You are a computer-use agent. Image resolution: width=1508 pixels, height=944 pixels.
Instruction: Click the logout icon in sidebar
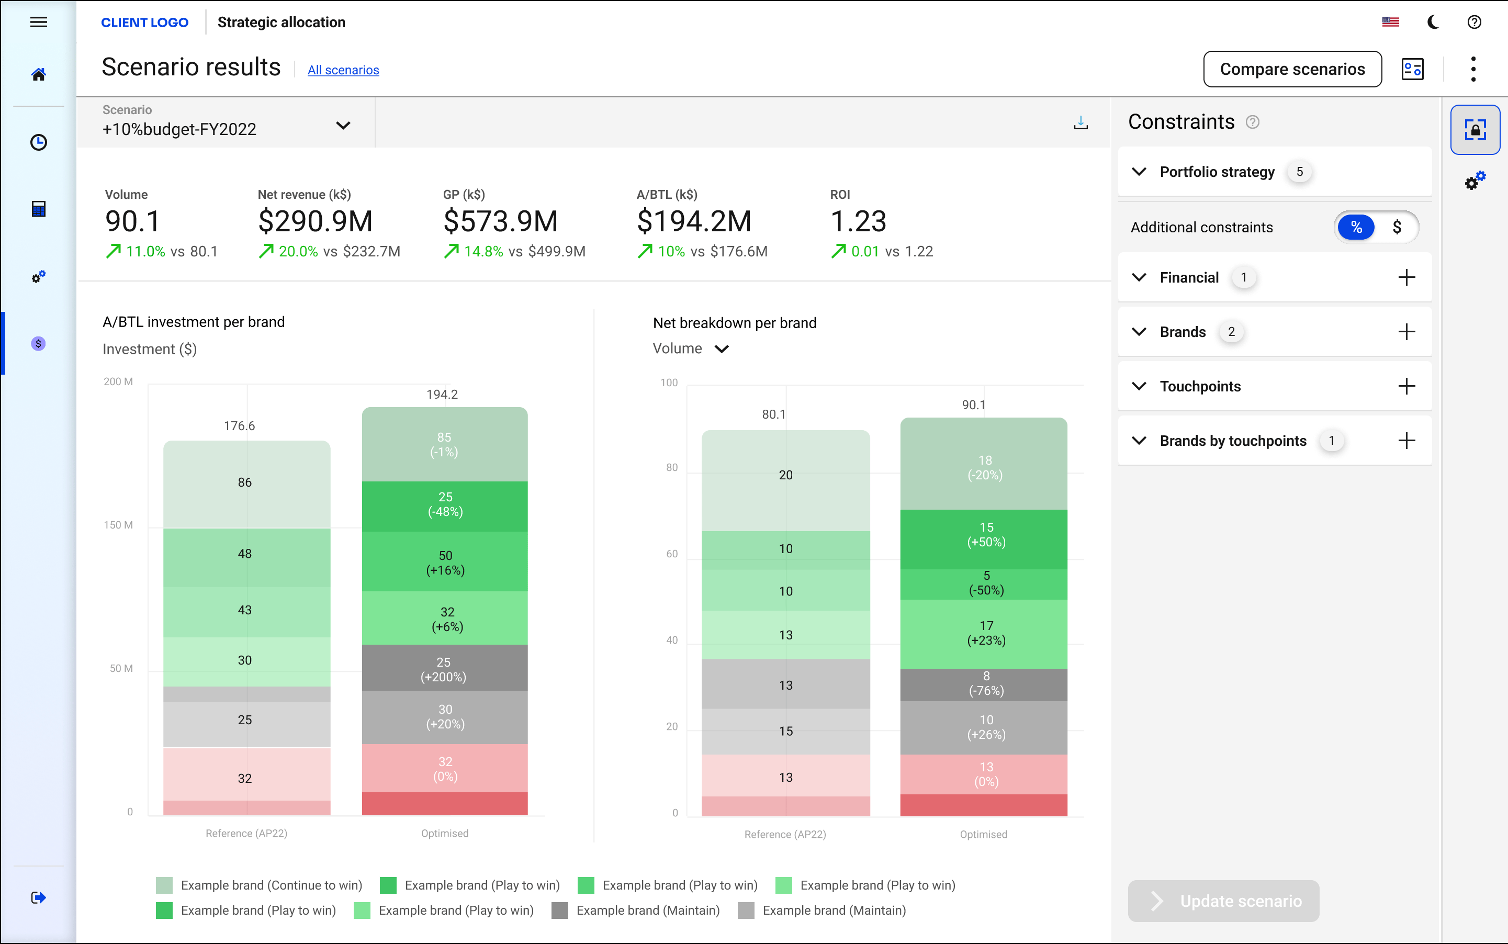pyautogui.click(x=39, y=897)
